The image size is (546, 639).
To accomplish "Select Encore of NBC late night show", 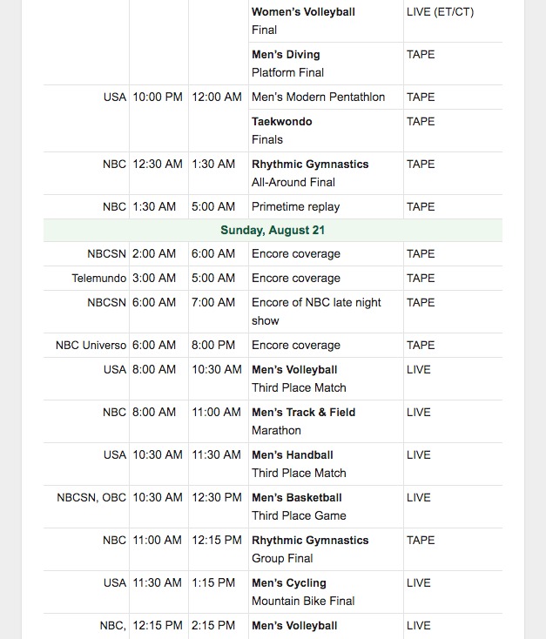I will (x=316, y=312).
